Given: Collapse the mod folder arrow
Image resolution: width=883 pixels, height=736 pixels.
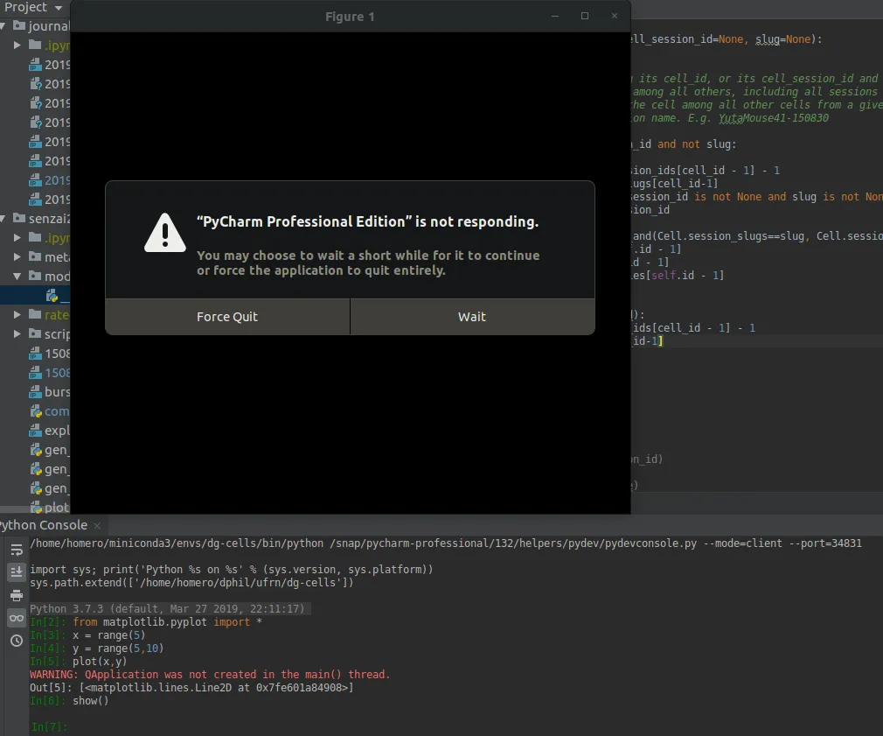Looking at the screenshot, I should (17, 277).
